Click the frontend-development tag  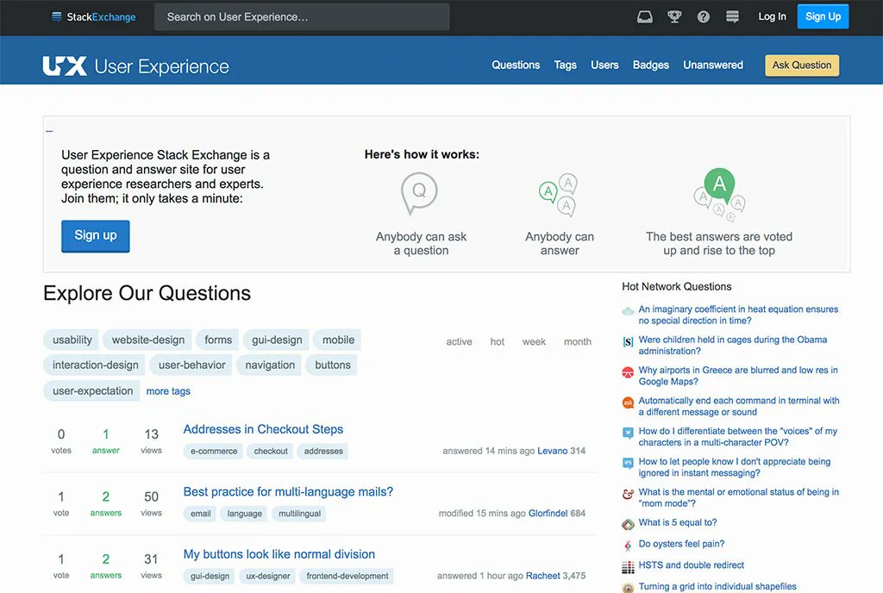pos(348,576)
